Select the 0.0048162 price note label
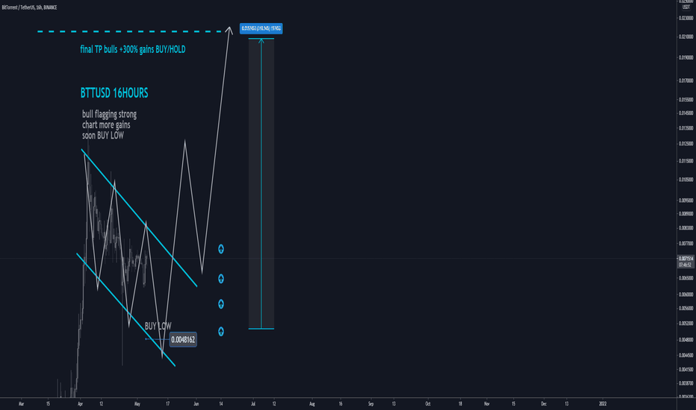The width and height of the screenshot is (696, 410). tap(183, 340)
